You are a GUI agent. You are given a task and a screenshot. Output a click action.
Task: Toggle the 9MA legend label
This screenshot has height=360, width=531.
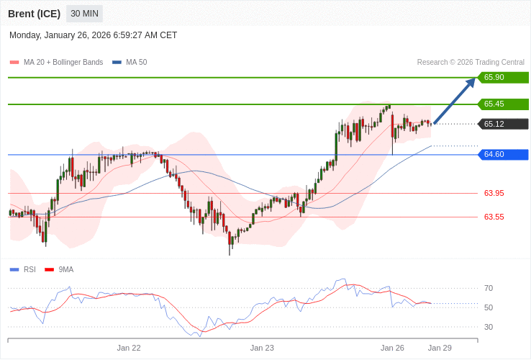[x=66, y=270]
